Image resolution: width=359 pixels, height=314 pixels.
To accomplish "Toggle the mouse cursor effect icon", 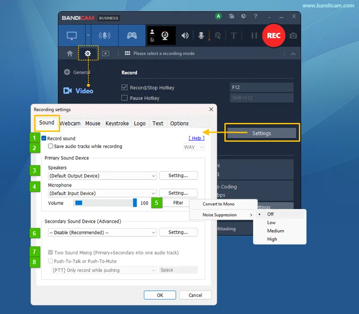I will pyautogui.click(x=218, y=36).
